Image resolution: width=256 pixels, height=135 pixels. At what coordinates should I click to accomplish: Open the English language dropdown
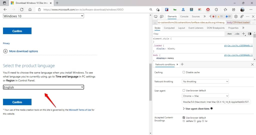(x=43, y=87)
